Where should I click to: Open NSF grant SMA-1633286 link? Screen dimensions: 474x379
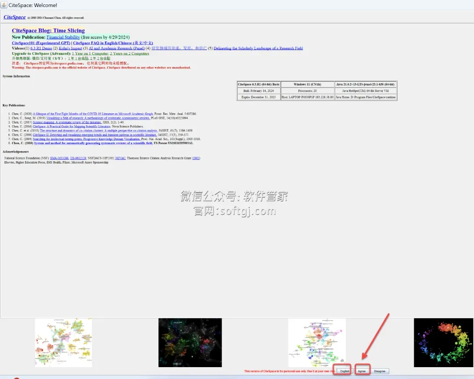pos(59,158)
